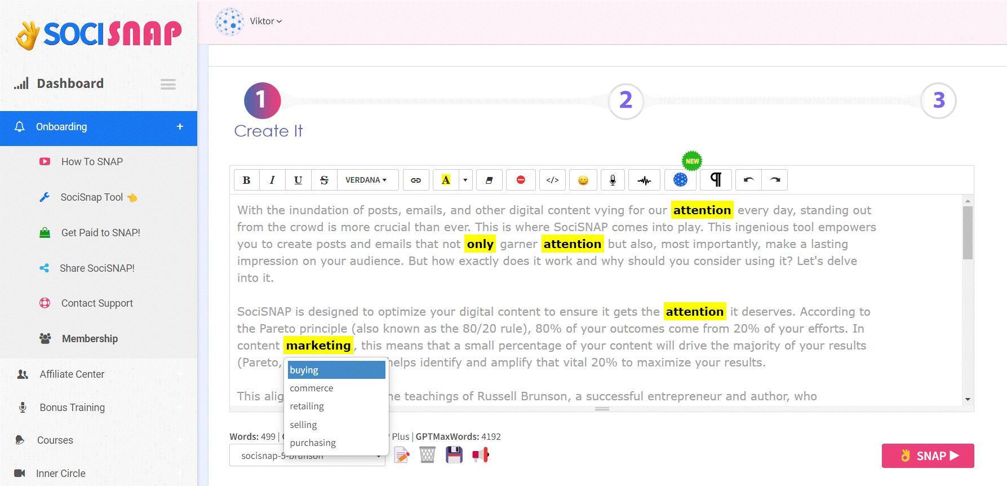1007x486 pixels.
Task: Click the editor scrollbar up arrow
Action: click(x=968, y=201)
